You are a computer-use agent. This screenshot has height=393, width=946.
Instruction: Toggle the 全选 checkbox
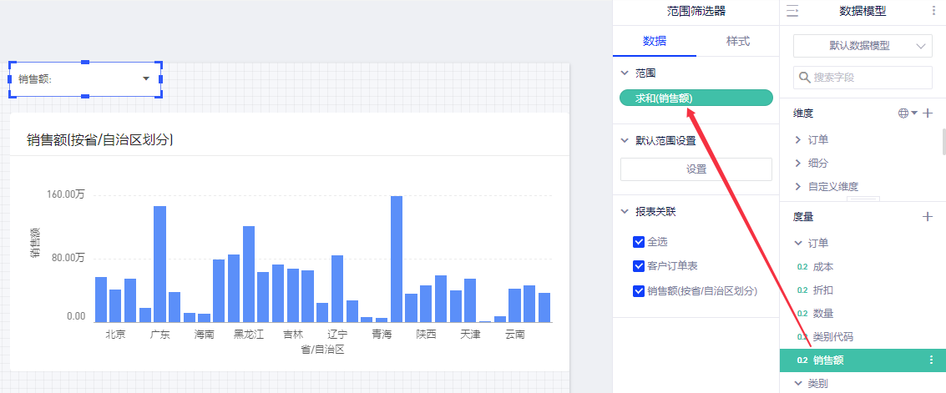pyautogui.click(x=639, y=242)
